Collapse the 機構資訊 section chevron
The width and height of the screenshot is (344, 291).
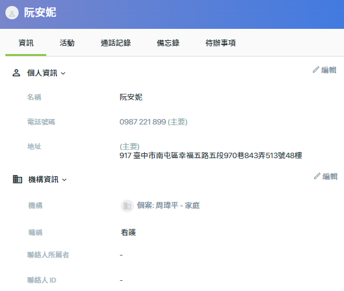coord(64,180)
